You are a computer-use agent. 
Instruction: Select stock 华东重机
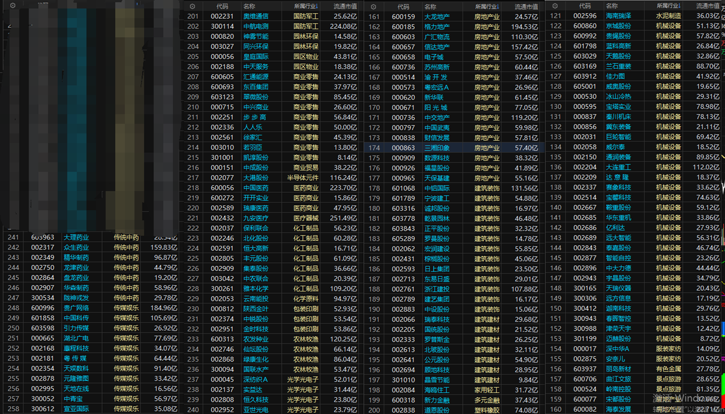point(618,217)
